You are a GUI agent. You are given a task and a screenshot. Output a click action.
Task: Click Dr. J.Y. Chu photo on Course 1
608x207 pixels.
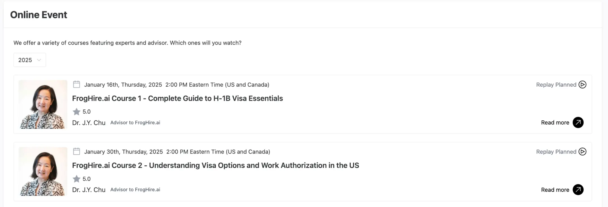[x=43, y=104]
